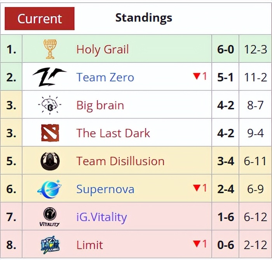Click the Team Zero logo icon

(x=49, y=77)
